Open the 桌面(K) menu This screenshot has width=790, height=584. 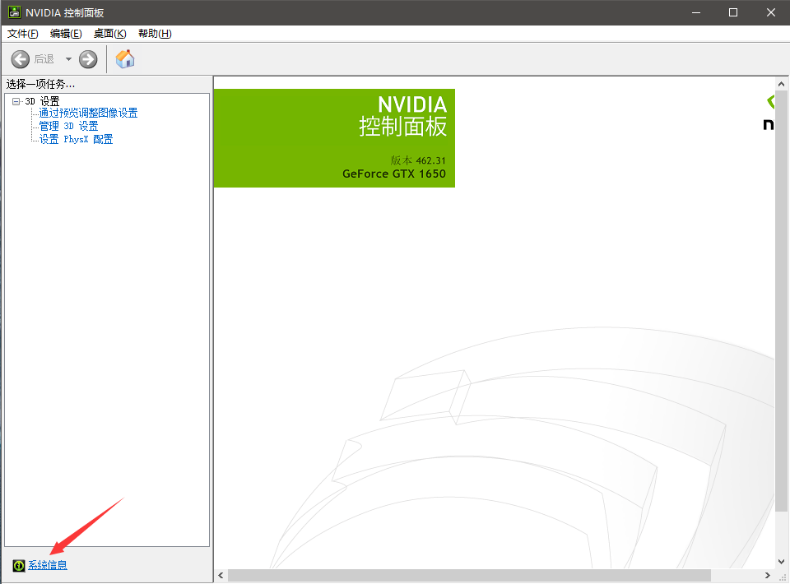[109, 34]
